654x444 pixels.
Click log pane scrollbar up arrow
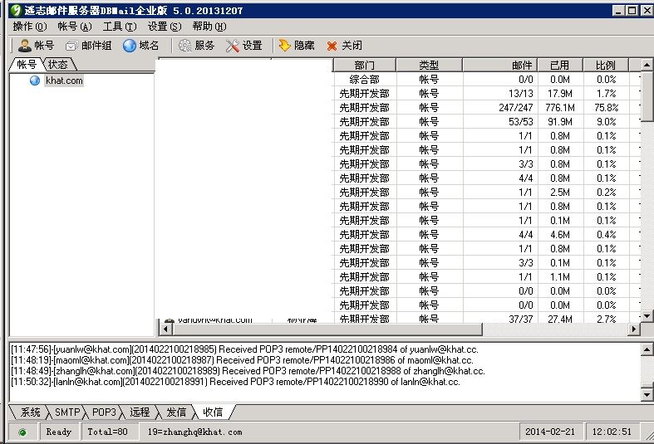tap(647, 349)
